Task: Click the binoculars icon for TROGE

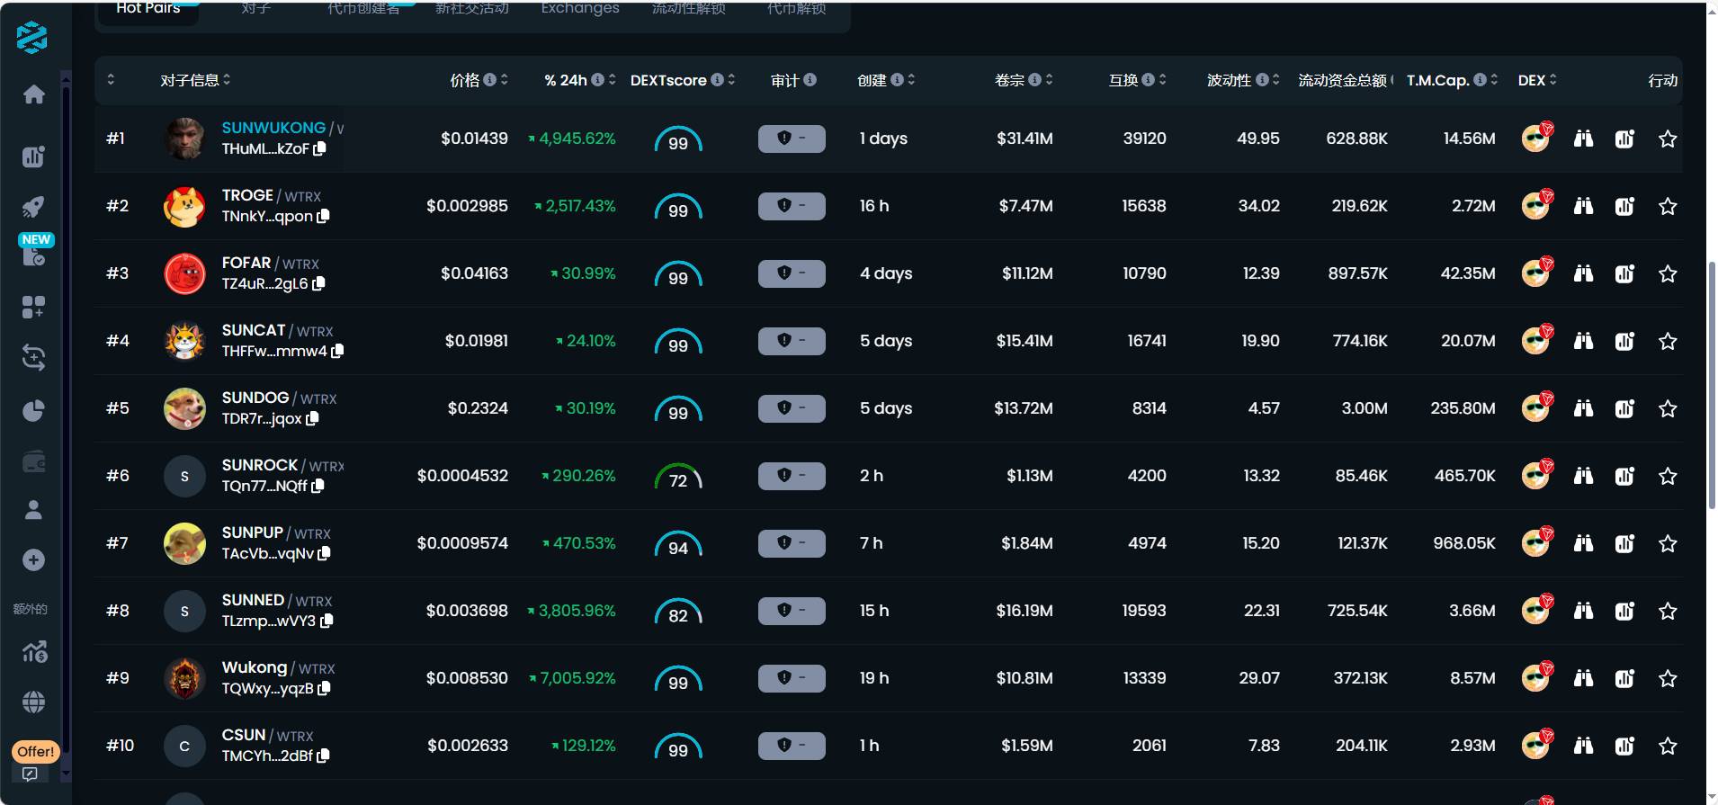Action: click(1583, 206)
